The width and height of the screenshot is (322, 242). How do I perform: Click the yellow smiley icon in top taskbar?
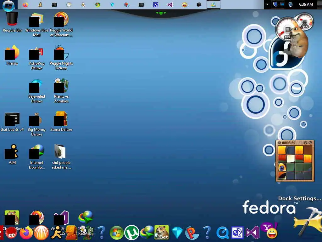[185, 4]
